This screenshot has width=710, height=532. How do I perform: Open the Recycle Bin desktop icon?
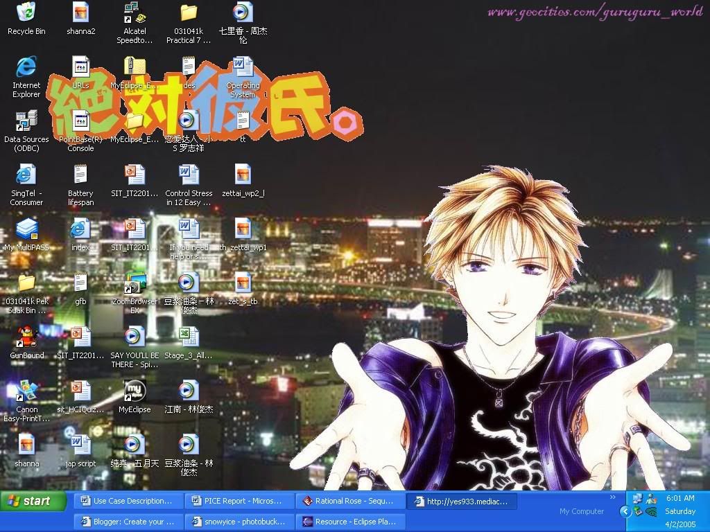point(26,12)
